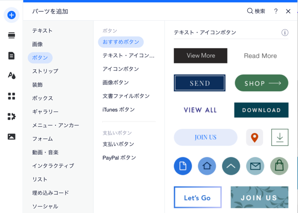This screenshot has height=213, width=298.
Task: Pick the outlined Let's Go button preset
Action: pyautogui.click(x=198, y=197)
